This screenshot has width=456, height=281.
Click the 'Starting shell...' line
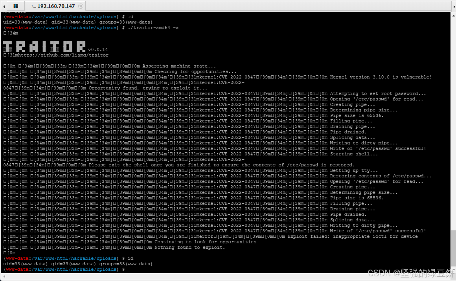354,154
